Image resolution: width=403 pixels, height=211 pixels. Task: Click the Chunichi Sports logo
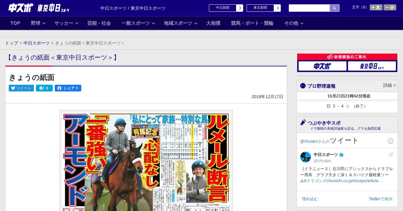[x=21, y=8]
